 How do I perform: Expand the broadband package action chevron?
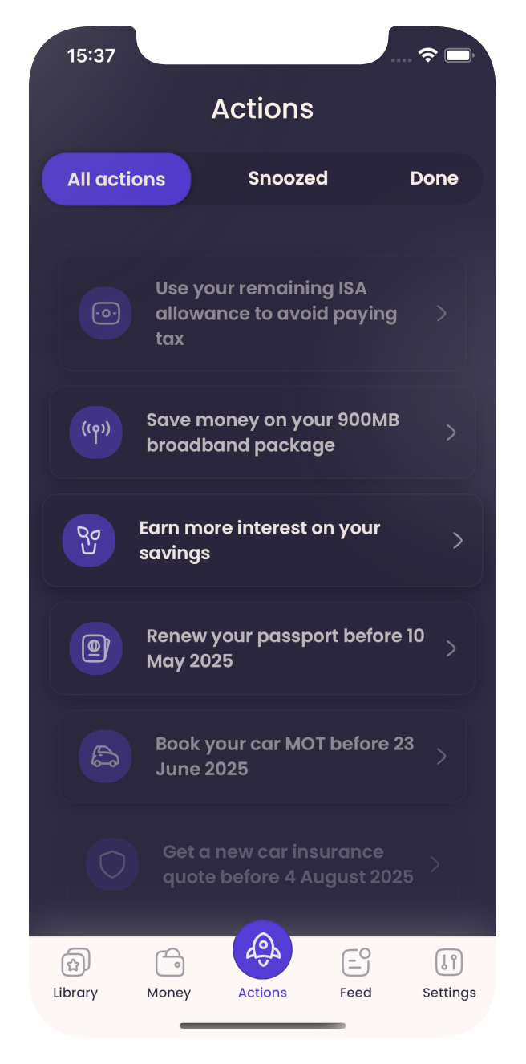point(451,433)
